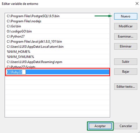
Task: Select the O:\codigoGO\bin entry
Action: (57, 31)
